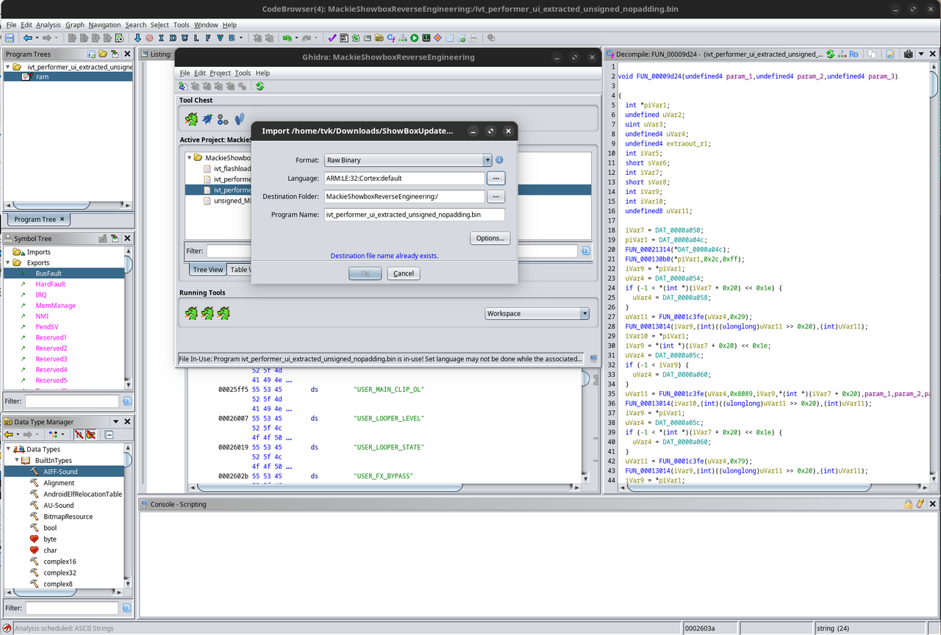
Task: Click the notepad edit icon in Decompile header
Action: coord(890,54)
